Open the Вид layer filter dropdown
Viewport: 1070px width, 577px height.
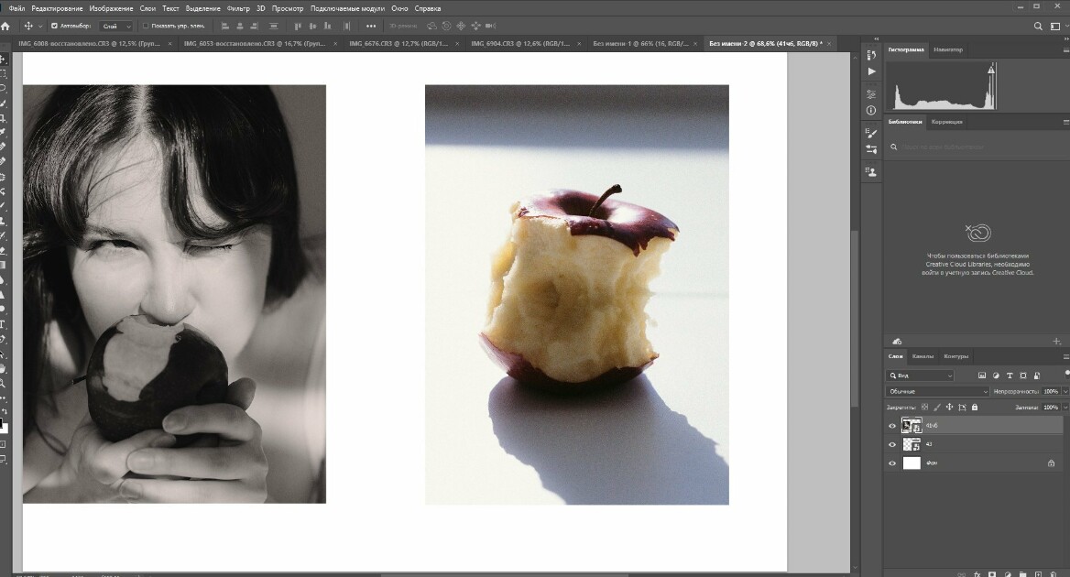click(921, 376)
